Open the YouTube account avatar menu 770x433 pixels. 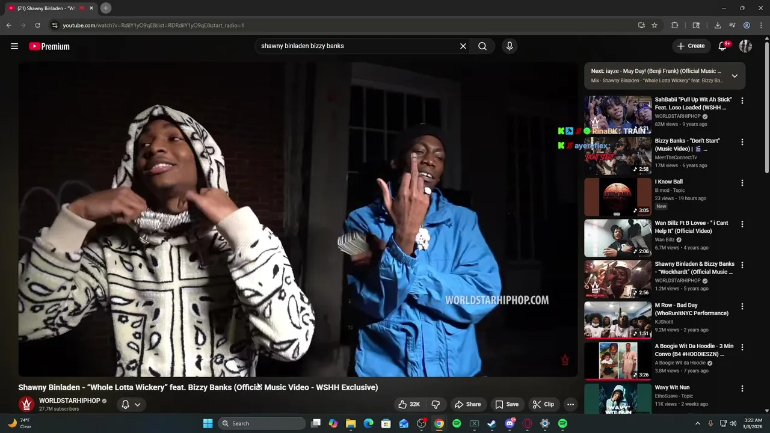click(x=745, y=46)
